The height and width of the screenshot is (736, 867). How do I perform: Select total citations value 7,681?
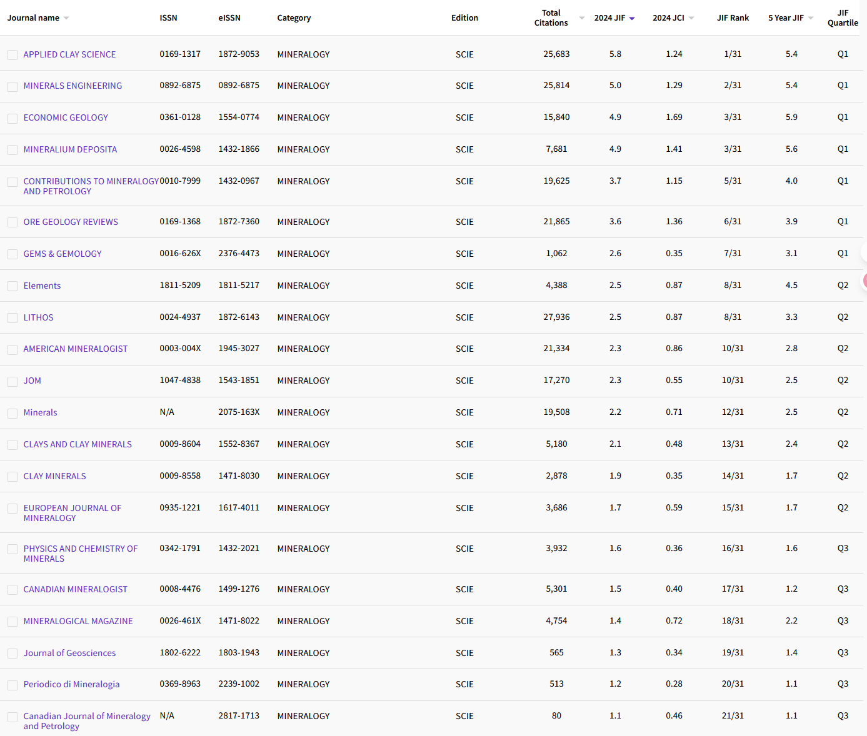pos(556,149)
